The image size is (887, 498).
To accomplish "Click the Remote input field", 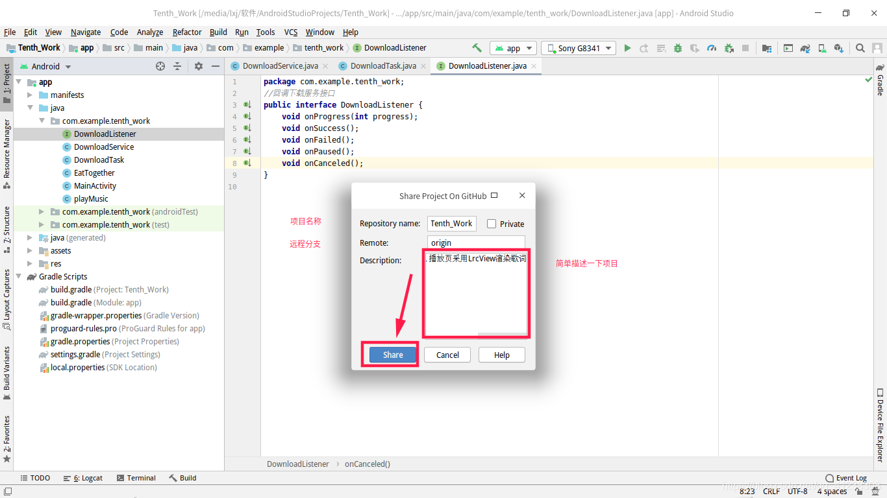I will click(x=476, y=243).
